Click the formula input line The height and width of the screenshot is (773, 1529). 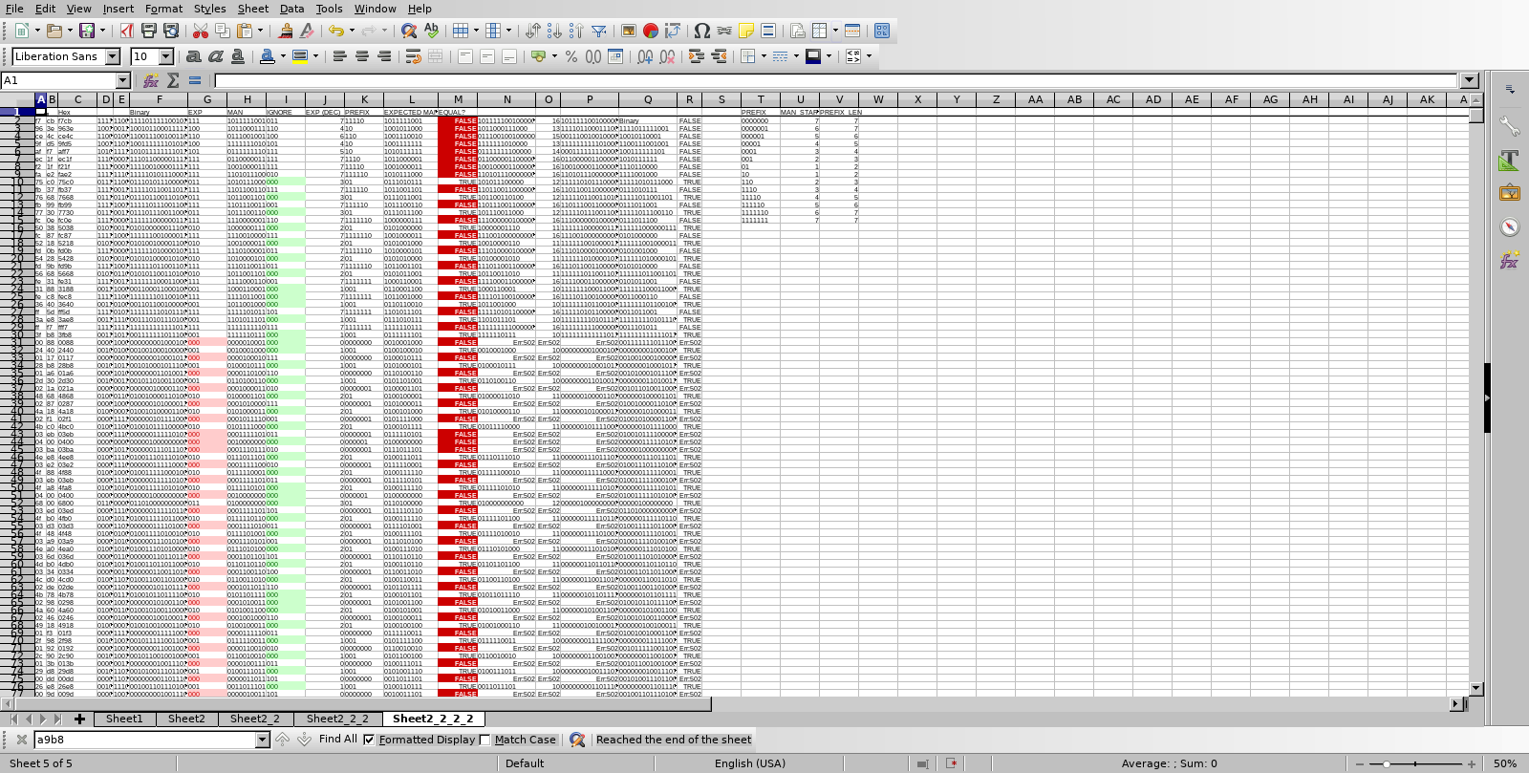pos(836,80)
